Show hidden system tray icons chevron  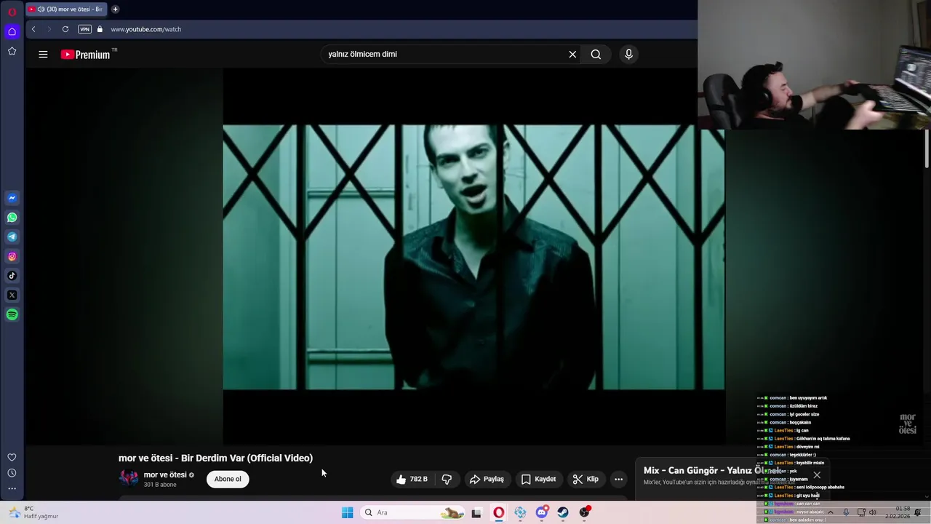(x=831, y=512)
